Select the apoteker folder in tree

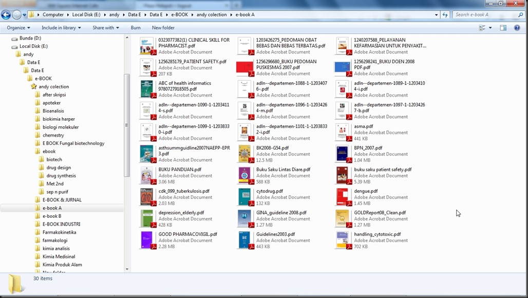[51, 103]
